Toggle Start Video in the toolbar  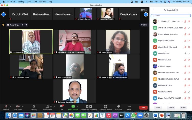(x=18, y=106)
